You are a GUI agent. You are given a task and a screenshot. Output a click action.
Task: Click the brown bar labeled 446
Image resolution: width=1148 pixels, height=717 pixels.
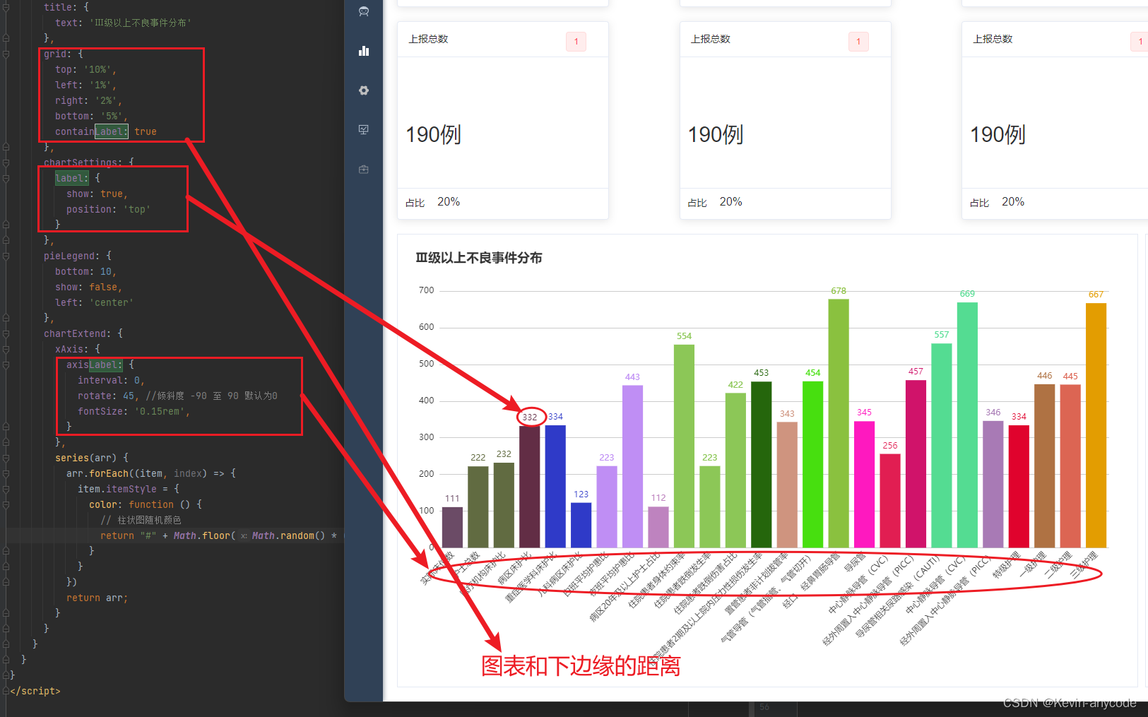[x=1045, y=466]
